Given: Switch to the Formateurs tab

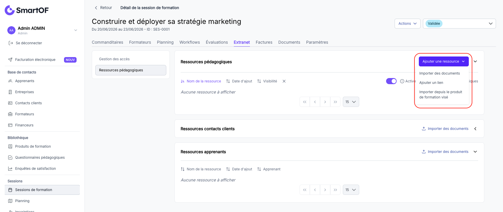Looking at the screenshot, I should (x=140, y=42).
